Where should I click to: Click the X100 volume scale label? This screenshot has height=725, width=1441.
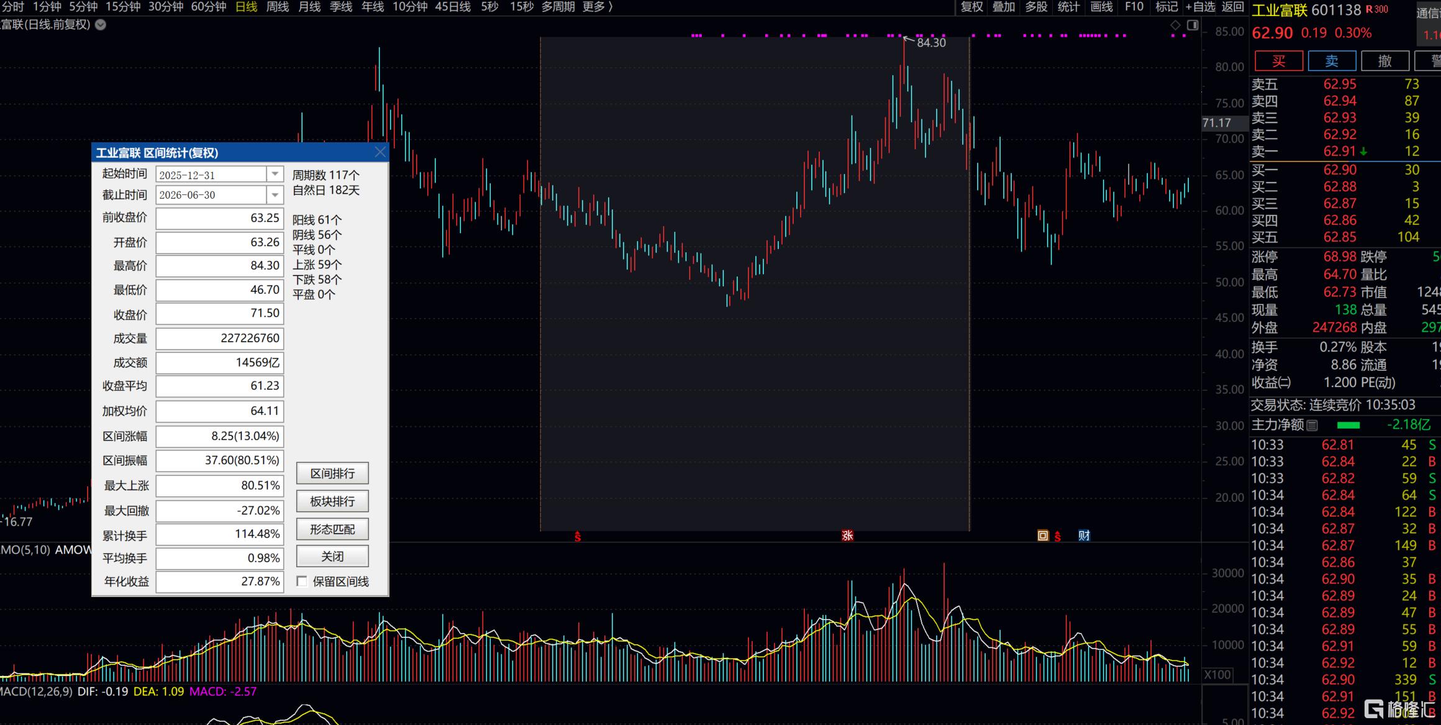(x=1217, y=675)
